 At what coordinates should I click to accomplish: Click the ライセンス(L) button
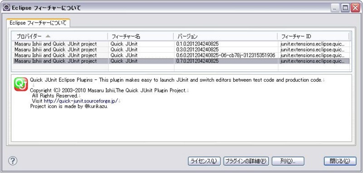(x=204, y=161)
